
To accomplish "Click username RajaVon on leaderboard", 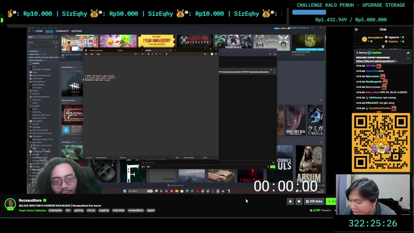I will (393, 41).
